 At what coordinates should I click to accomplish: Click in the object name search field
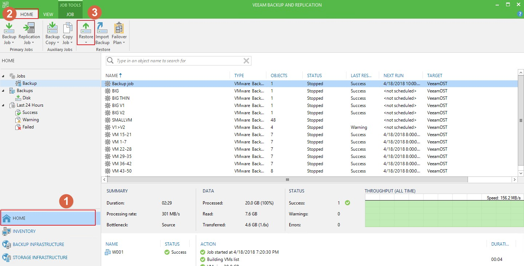pos(178,61)
